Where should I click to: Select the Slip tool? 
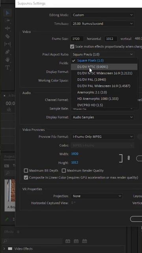(x=7, y=44)
